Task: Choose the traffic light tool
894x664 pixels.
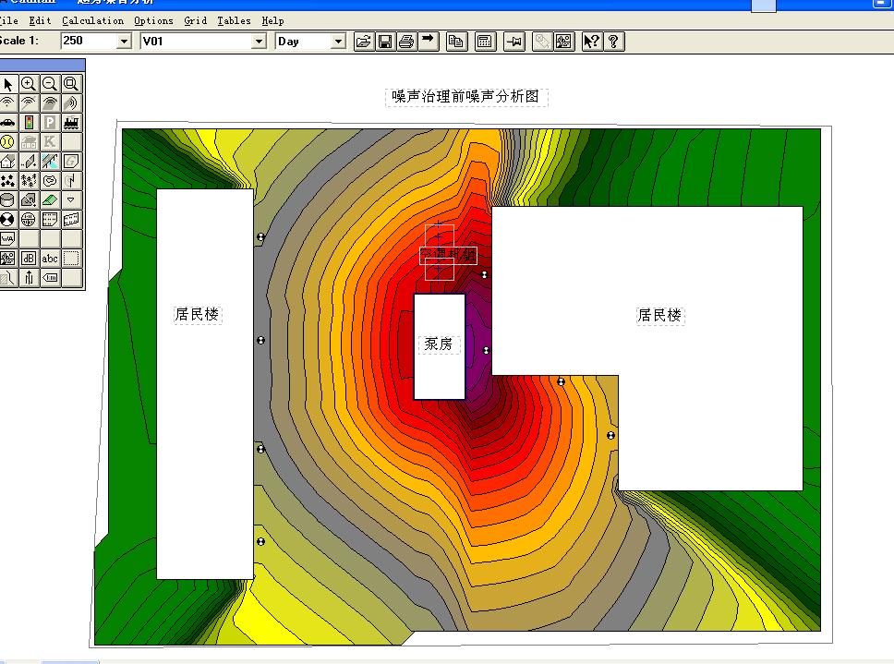Action: 29,123
